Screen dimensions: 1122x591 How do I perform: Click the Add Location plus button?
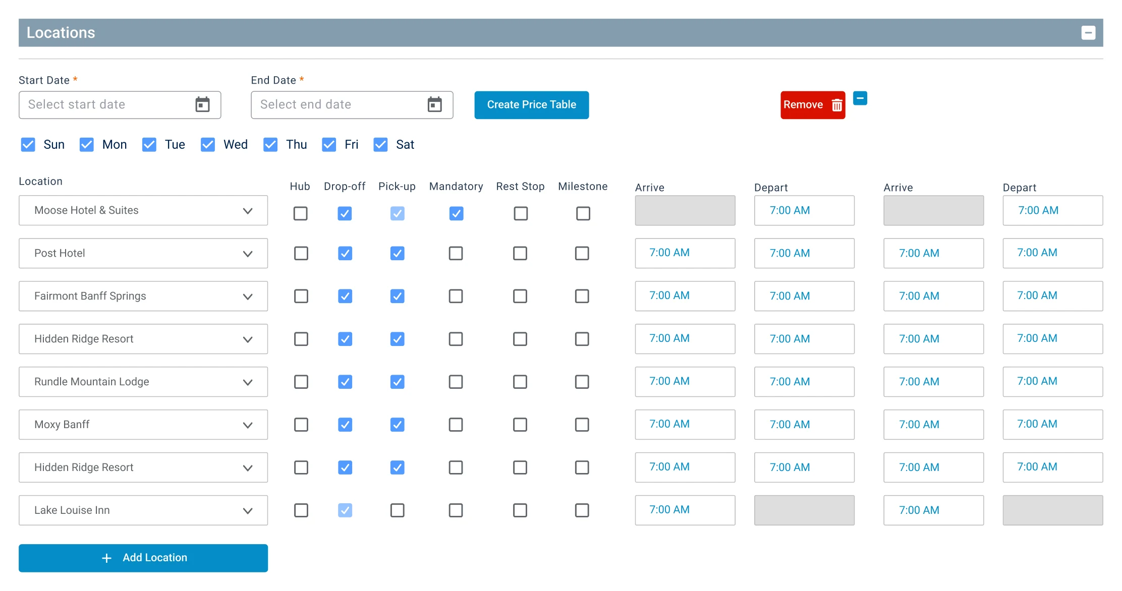[x=143, y=558]
